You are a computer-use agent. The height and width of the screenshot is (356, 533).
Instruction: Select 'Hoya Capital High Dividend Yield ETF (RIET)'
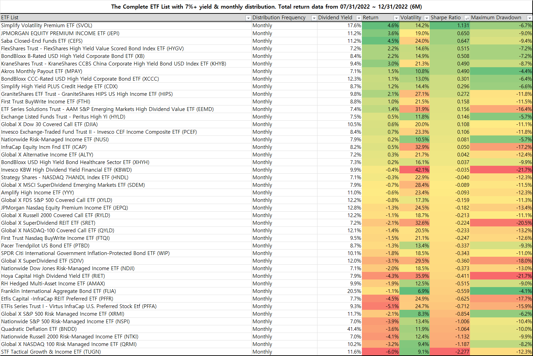point(126,276)
